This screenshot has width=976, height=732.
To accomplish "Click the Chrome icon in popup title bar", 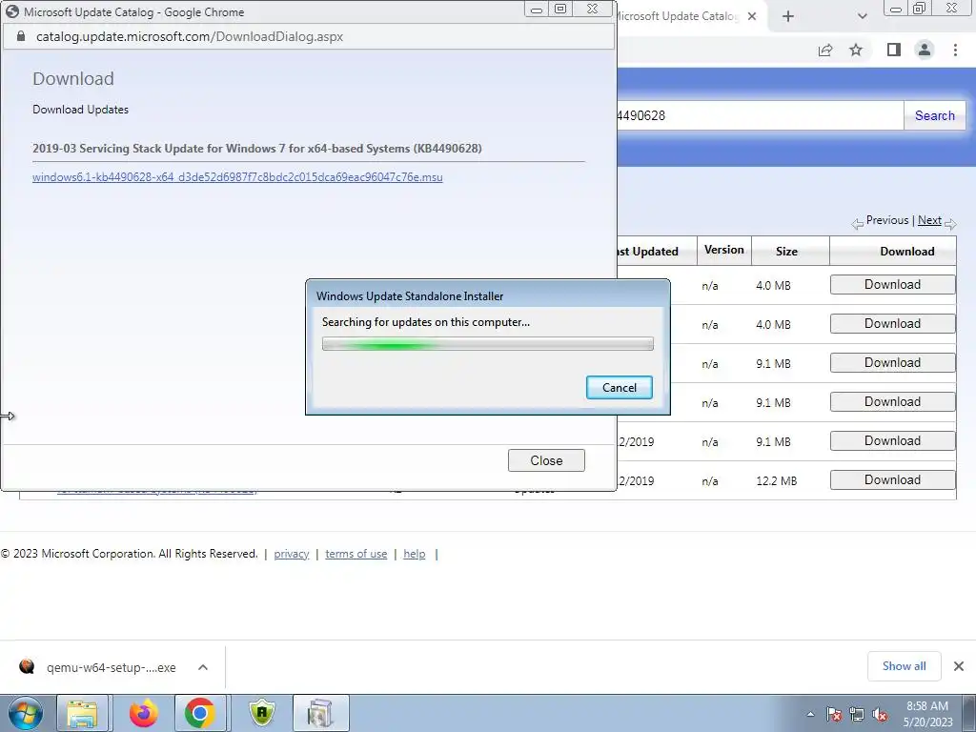I will 12,11.
